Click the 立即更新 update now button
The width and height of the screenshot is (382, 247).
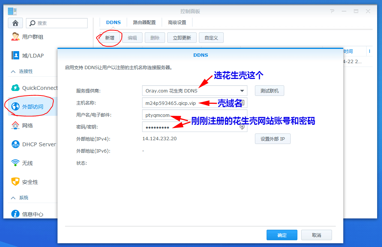(x=182, y=38)
